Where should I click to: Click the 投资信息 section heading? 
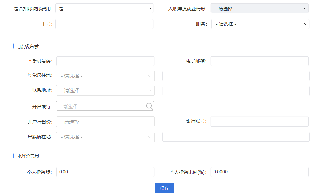(x=29, y=156)
